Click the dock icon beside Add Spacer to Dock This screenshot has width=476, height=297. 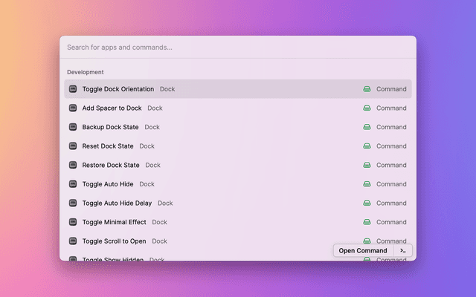click(73, 108)
